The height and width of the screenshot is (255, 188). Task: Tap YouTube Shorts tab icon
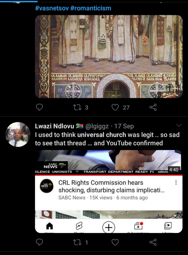[79, 226]
